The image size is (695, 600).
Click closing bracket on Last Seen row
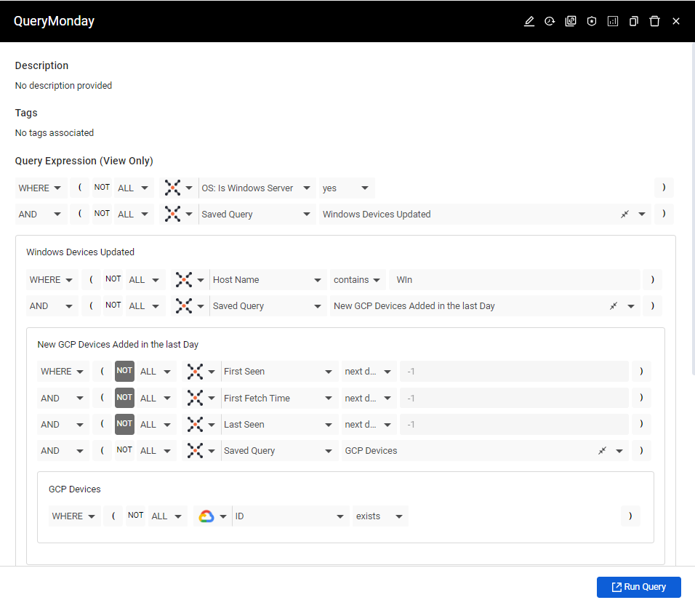coord(641,423)
